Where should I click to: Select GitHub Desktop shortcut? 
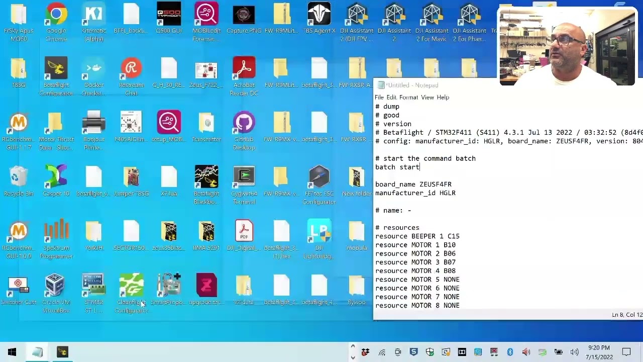244,130
